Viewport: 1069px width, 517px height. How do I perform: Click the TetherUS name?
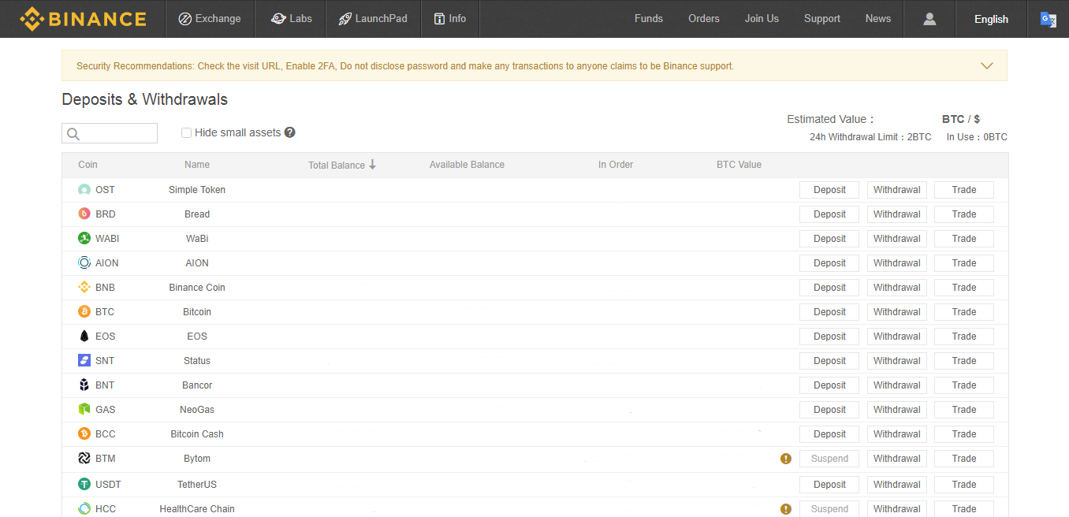coord(197,485)
